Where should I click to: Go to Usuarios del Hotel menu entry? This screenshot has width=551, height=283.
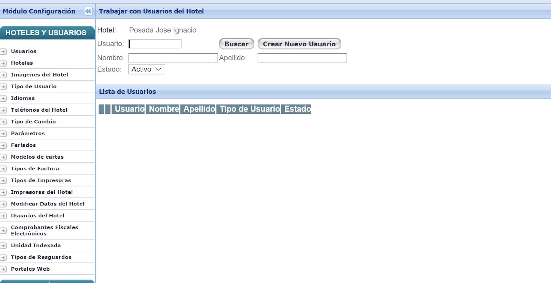point(38,216)
